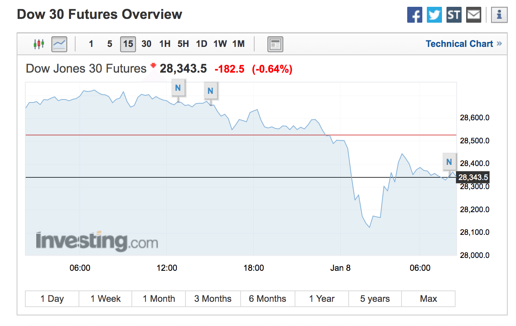Choose the 1D interval option
The image size is (516, 326).
pos(201,44)
